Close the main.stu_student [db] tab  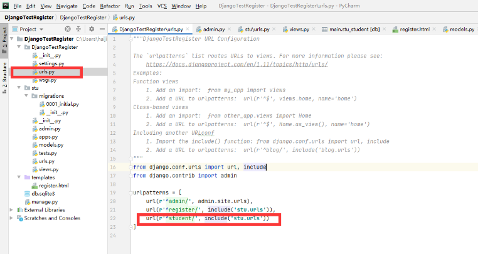click(384, 29)
